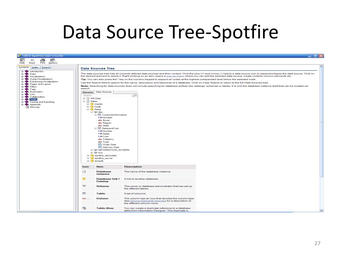Expand the Data topic node
Screen dimensions: 341x255
tap(22, 74)
